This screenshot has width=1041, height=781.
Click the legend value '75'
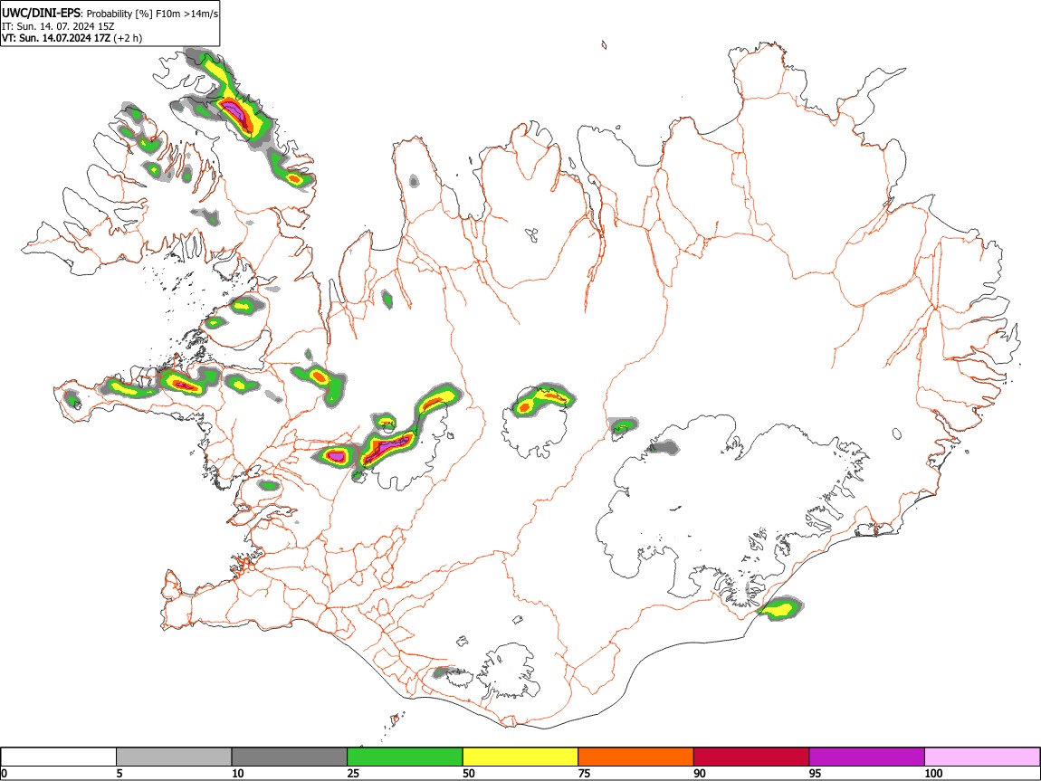(x=584, y=774)
